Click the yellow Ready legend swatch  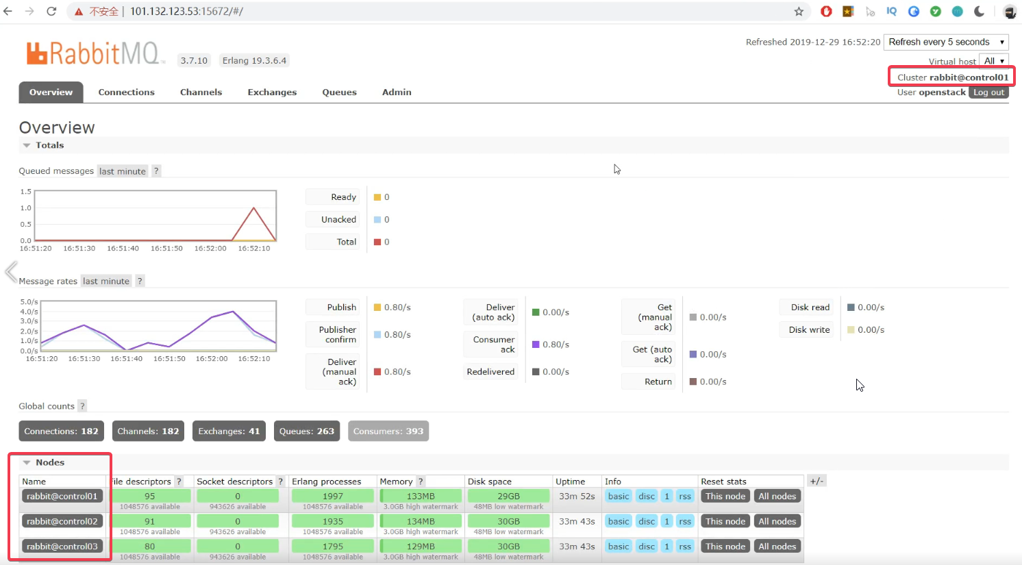point(377,197)
